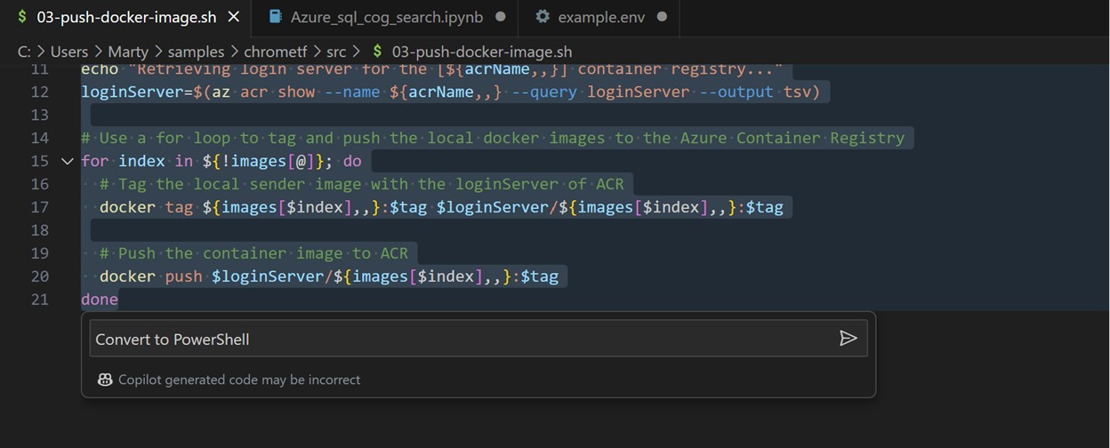Click line number 21 in the gutter
This screenshot has width=1110, height=448.
(39, 300)
